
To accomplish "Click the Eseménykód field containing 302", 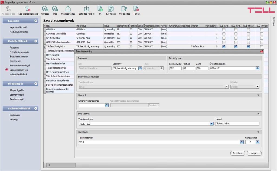I will tap(175, 68).
